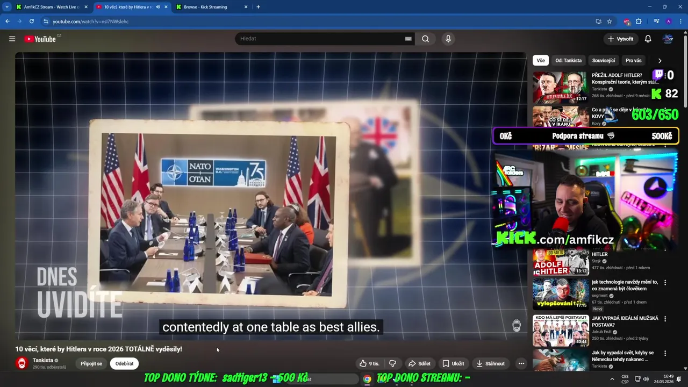Click browser back arrow
Viewport: 688px width, 387px height.
click(x=8, y=21)
